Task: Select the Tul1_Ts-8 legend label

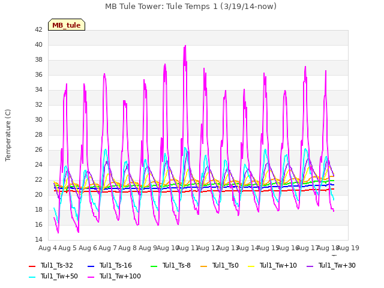Action: 176,265
